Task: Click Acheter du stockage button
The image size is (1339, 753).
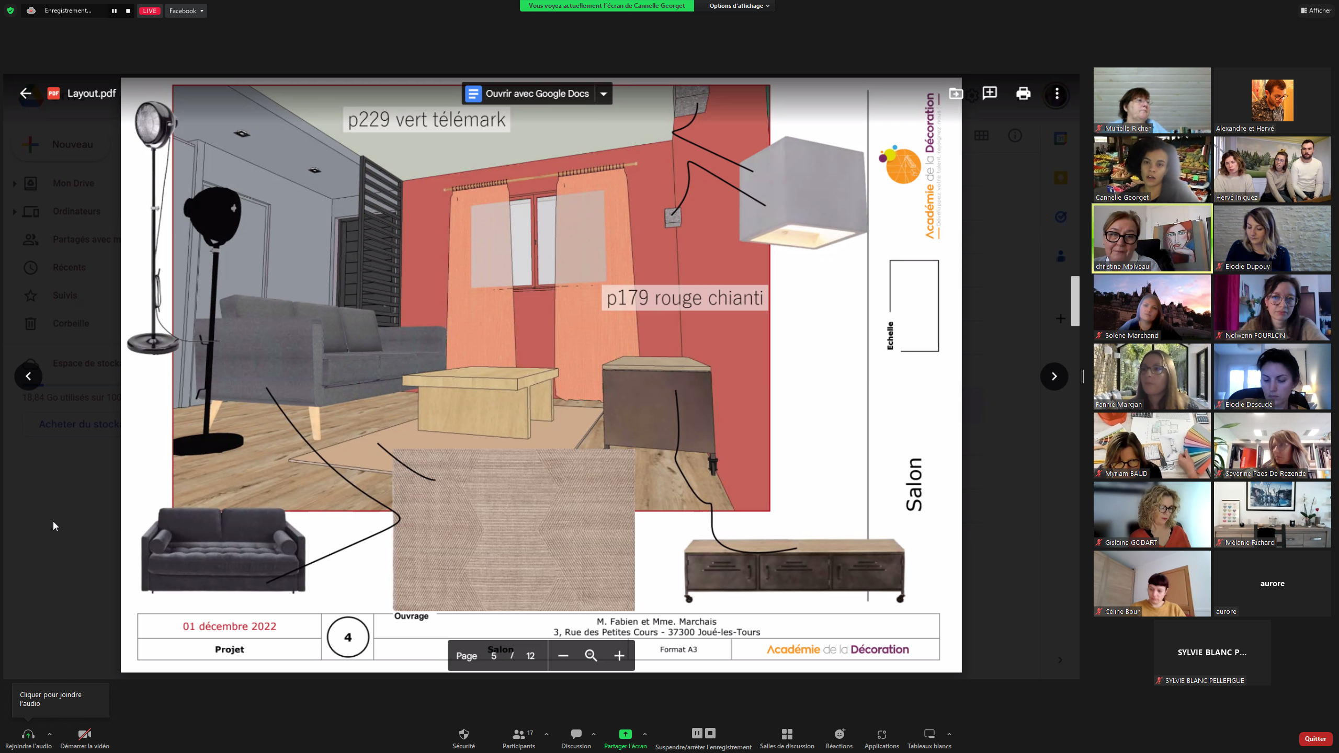Action: [x=73, y=424]
